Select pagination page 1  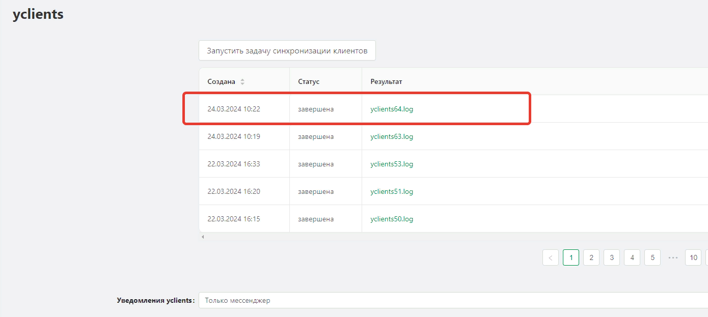point(571,257)
